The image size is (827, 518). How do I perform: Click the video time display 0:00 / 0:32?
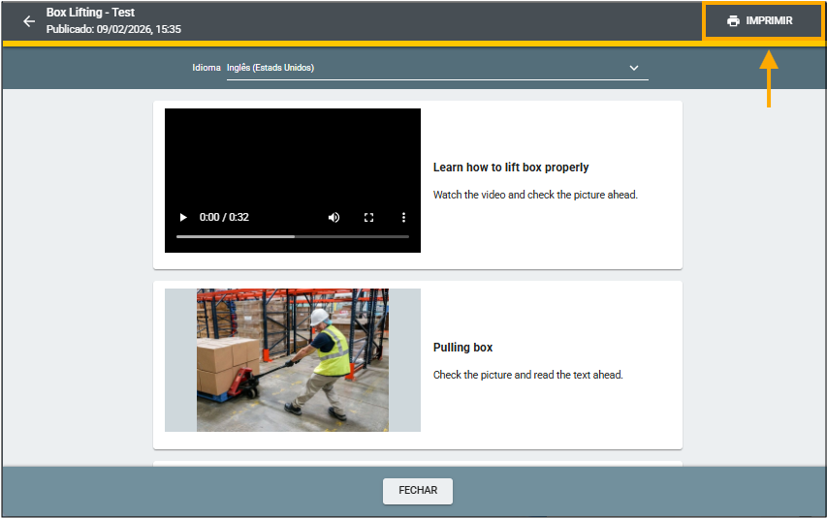224,217
